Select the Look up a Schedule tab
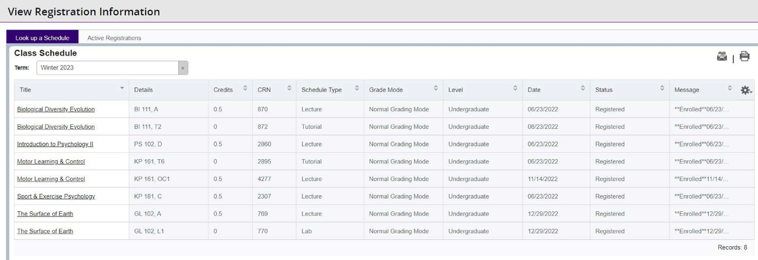 point(42,38)
